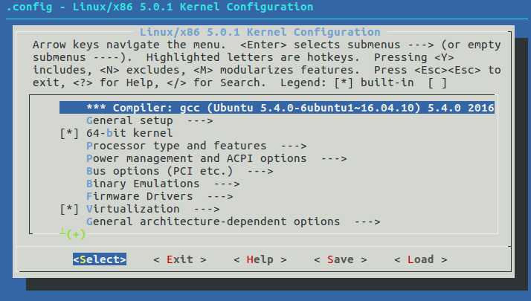Click the Linux/x86 5.0.1 dialog title
This screenshot has height=301, width=531.
pos(260,32)
